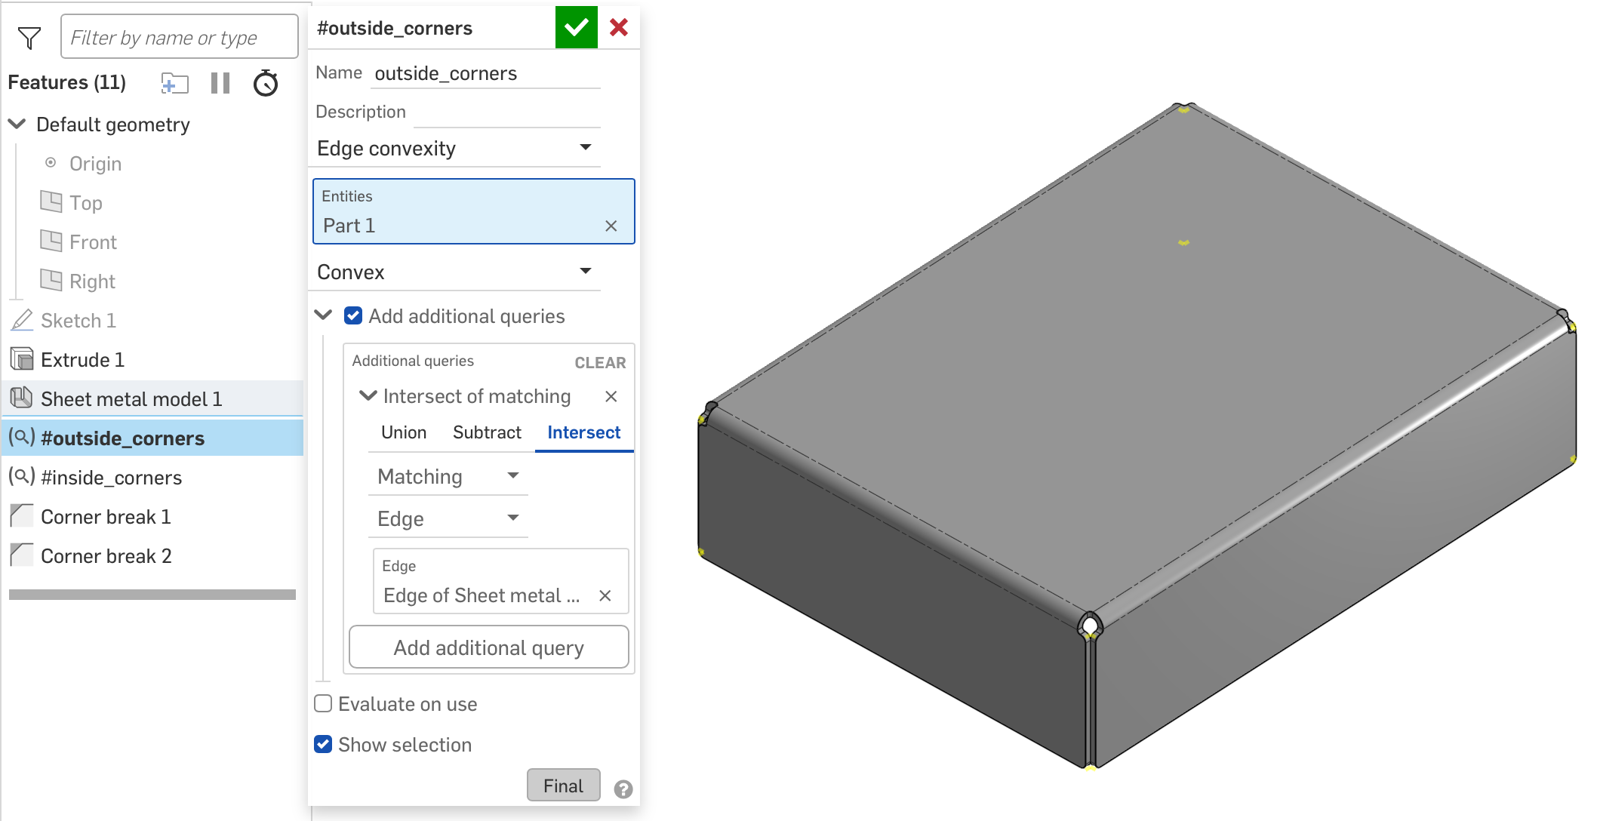The width and height of the screenshot is (1597, 821).
Task: Open the Edge type dropdown
Action: click(448, 518)
